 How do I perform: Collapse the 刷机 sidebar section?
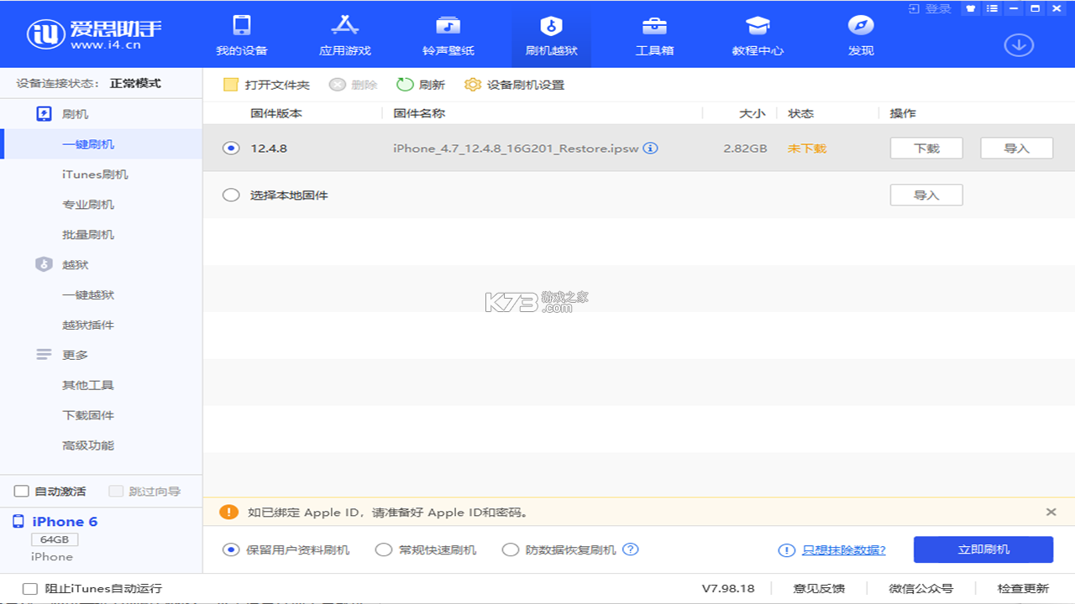(x=63, y=114)
